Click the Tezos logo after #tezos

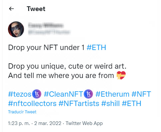(x=37, y=94)
